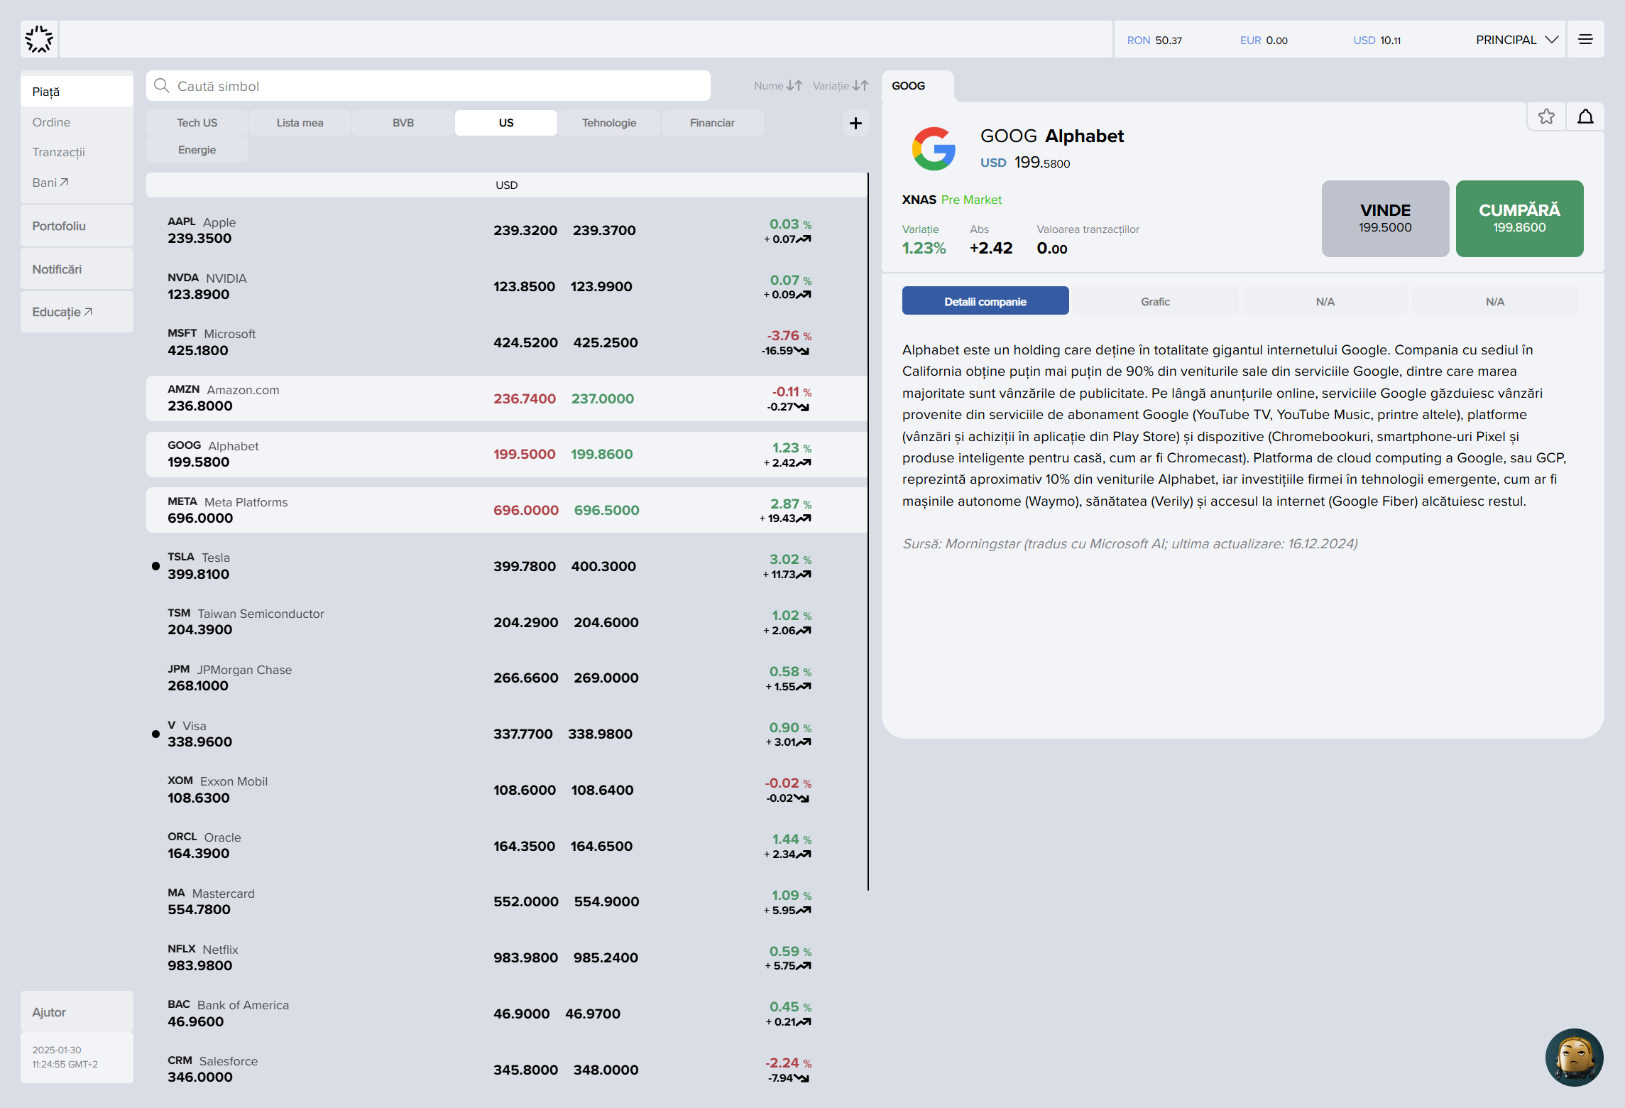The image size is (1625, 1108).
Task: Open the Energie tab
Action: (x=197, y=150)
